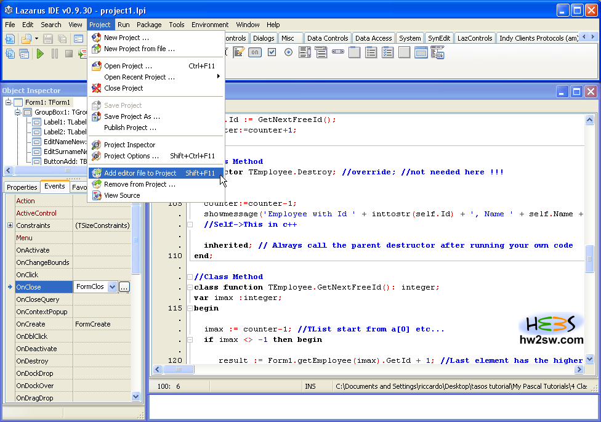
Task: Select ButtonAdd in the component tree
Action: pyautogui.click(x=65, y=161)
